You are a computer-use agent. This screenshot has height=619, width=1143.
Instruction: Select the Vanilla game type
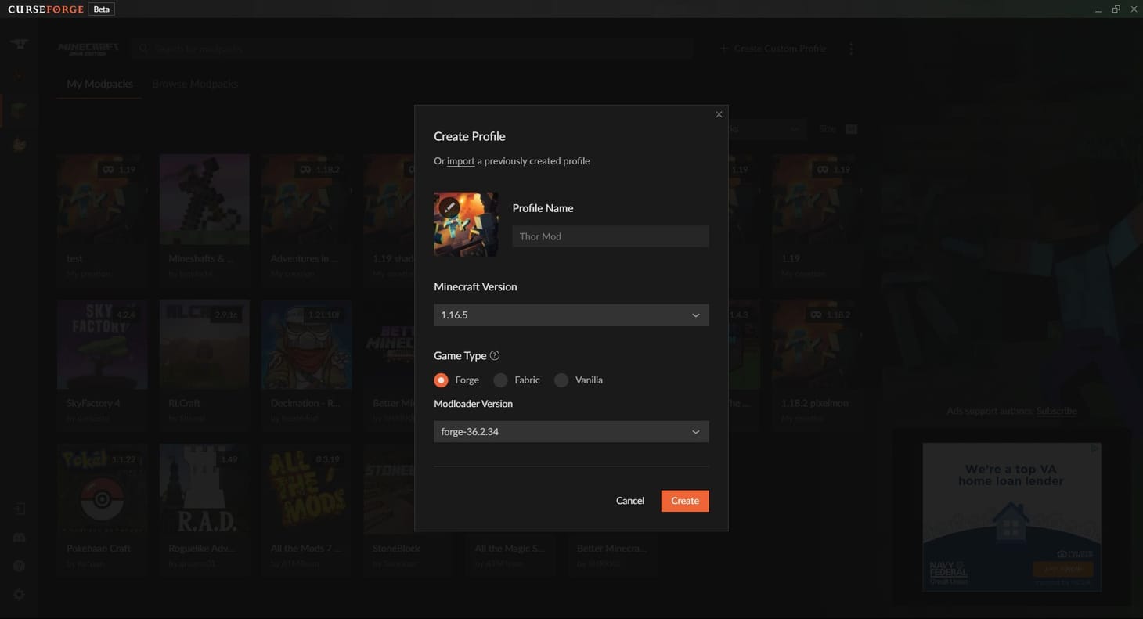coord(561,380)
